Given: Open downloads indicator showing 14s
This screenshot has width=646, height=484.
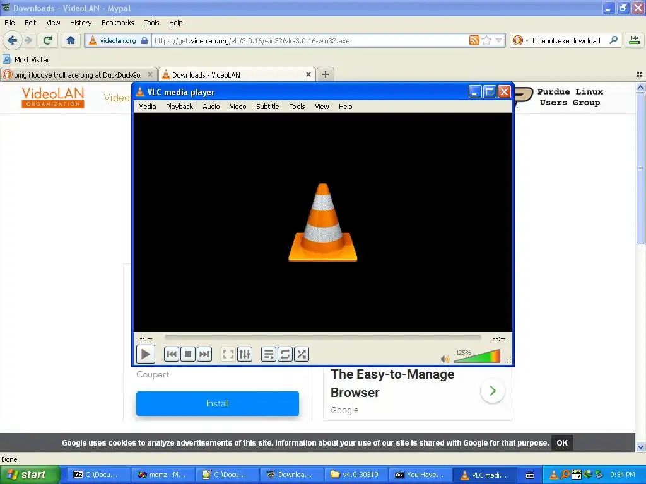Looking at the screenshot, I should [635, 40].
